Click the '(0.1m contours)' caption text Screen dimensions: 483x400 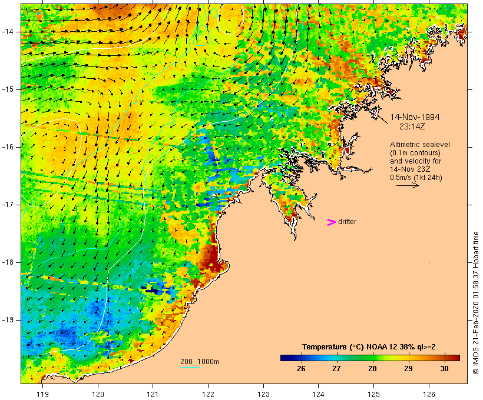click(x=415, y=153)
